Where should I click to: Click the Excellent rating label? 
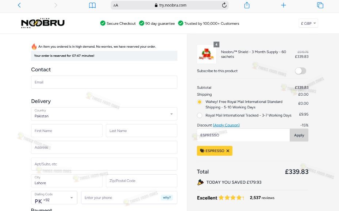click(x=207, y=198)
